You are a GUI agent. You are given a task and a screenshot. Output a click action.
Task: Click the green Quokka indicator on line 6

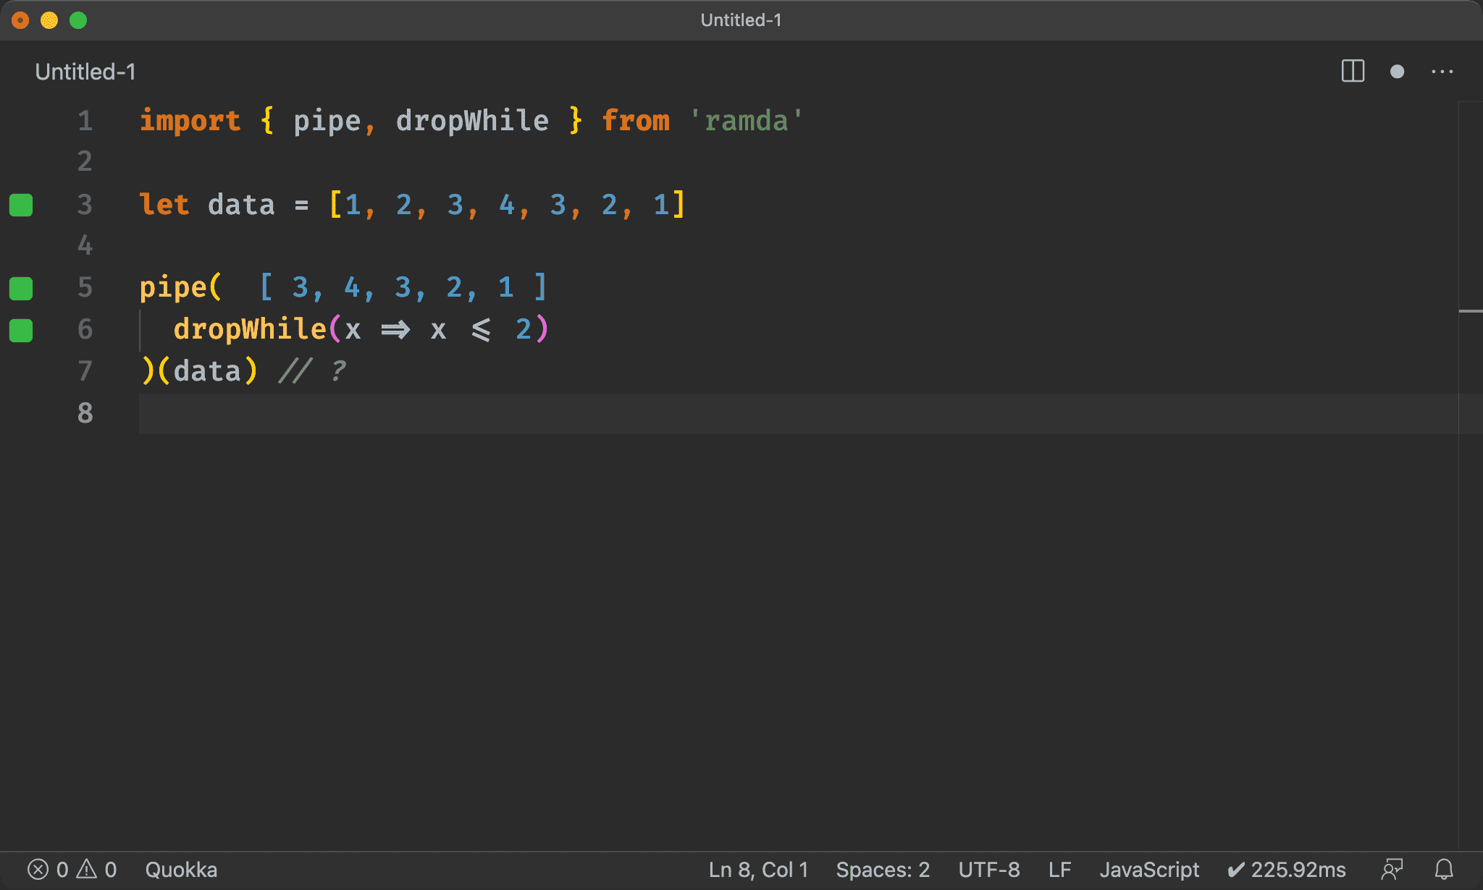point(21,330)
